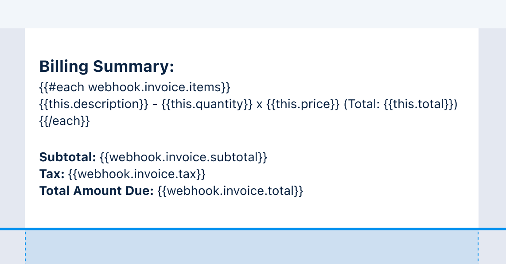Click the bold Subtotal label

point(67,157)
